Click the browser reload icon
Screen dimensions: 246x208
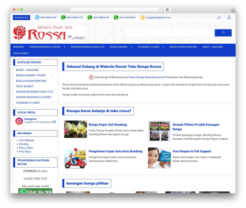(x=160, y=10)
